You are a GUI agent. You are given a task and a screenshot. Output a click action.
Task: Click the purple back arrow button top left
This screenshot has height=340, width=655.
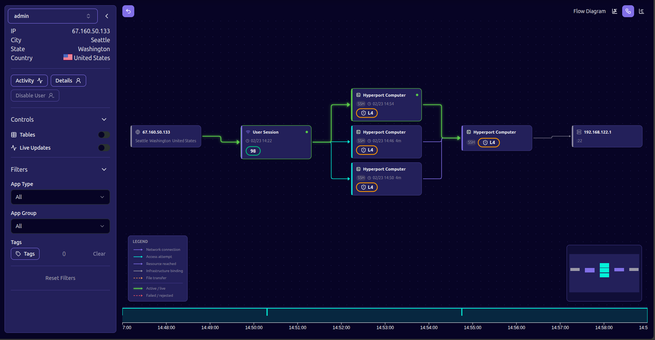128,11
